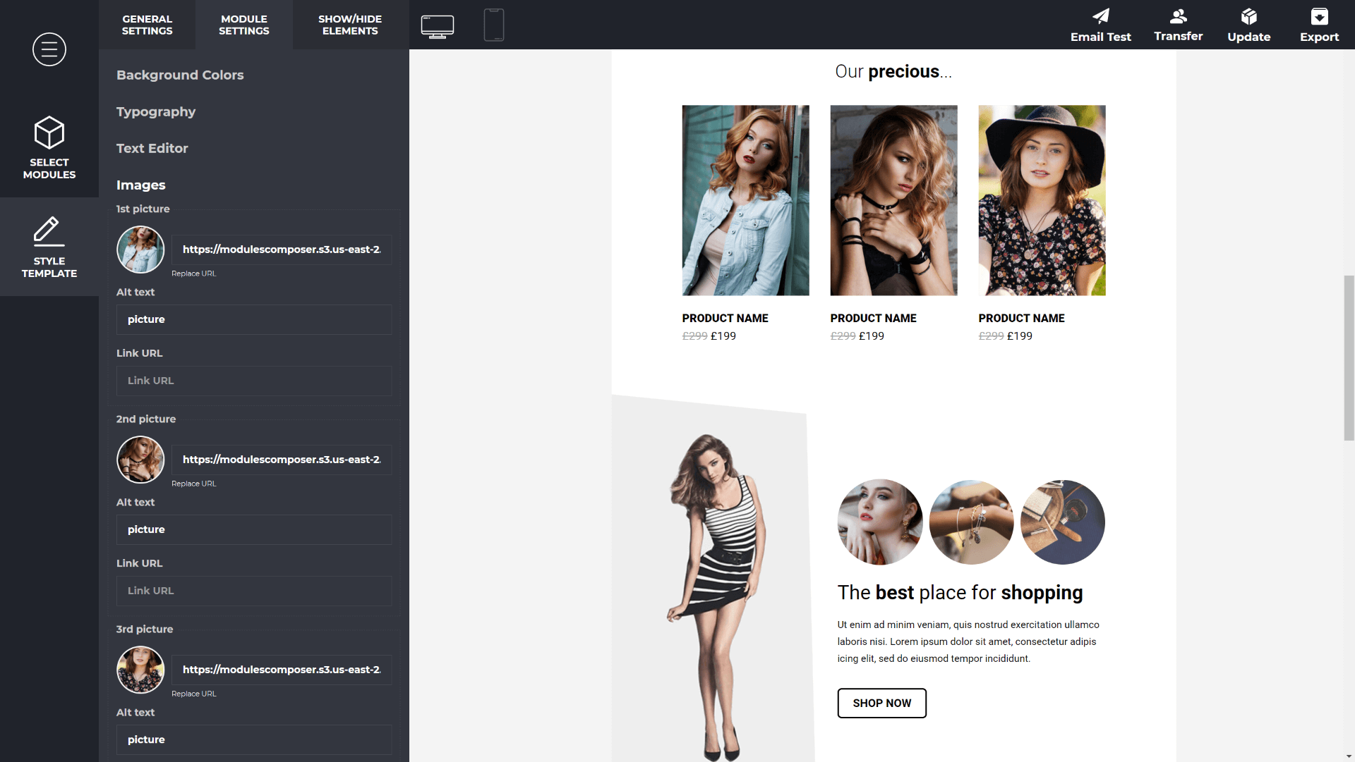Viewport: 1355px width, 762px height.
Task: Switch to mobile preview mode
Action: click(x=493, y=25)
